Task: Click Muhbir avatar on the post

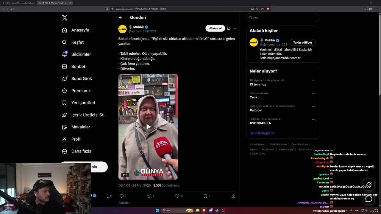Action: click(x=123, y=29)
